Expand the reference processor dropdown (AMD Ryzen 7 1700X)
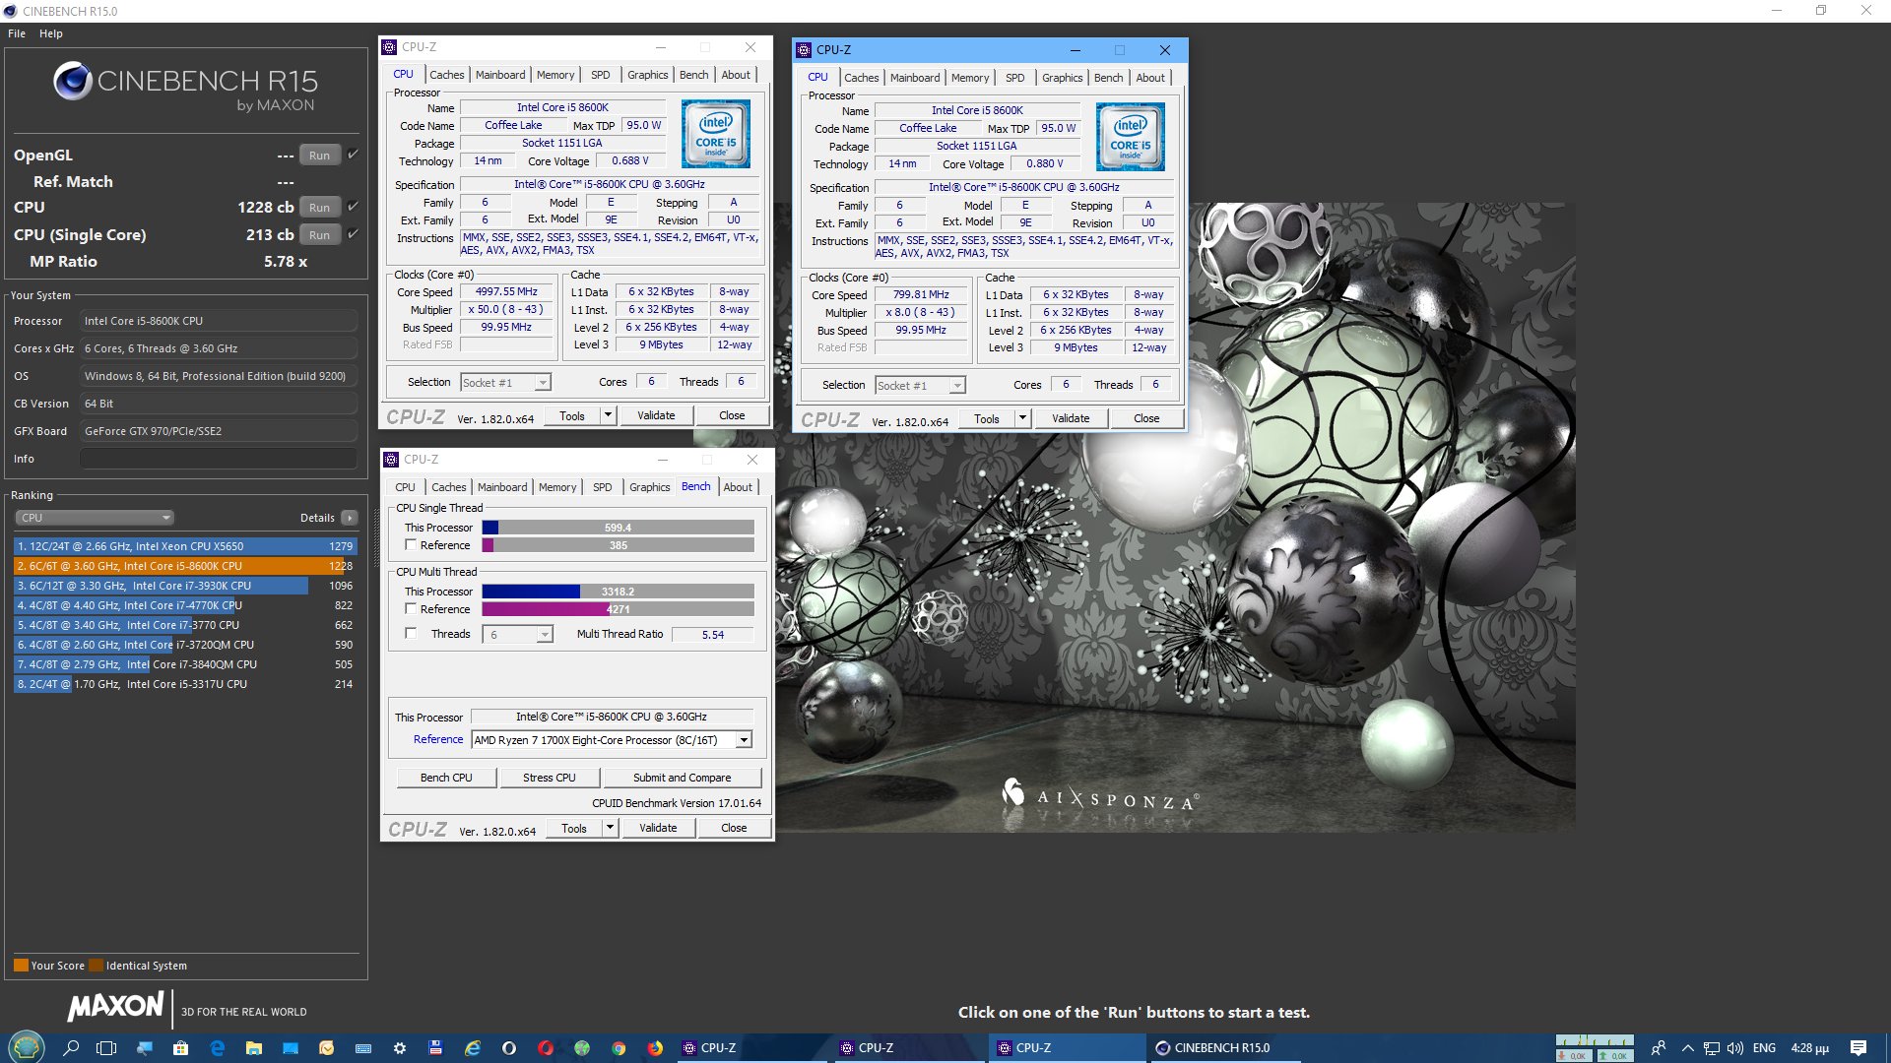The height and width of the screenshot is (1063, 1891). point(744,740)
